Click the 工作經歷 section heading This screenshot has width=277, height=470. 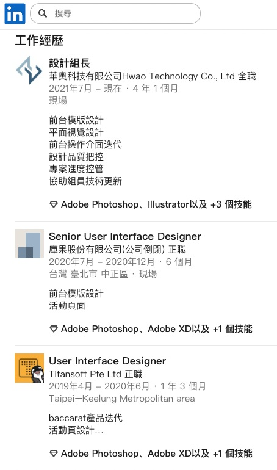39,40
